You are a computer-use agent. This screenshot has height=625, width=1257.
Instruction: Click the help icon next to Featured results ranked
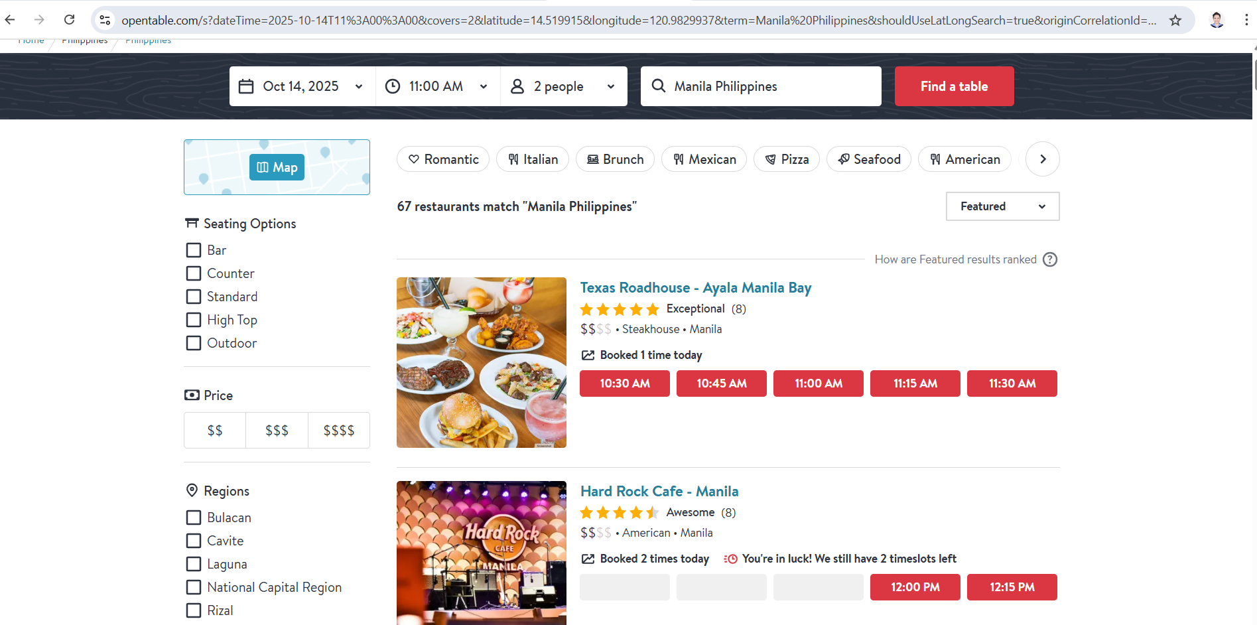1050,259
